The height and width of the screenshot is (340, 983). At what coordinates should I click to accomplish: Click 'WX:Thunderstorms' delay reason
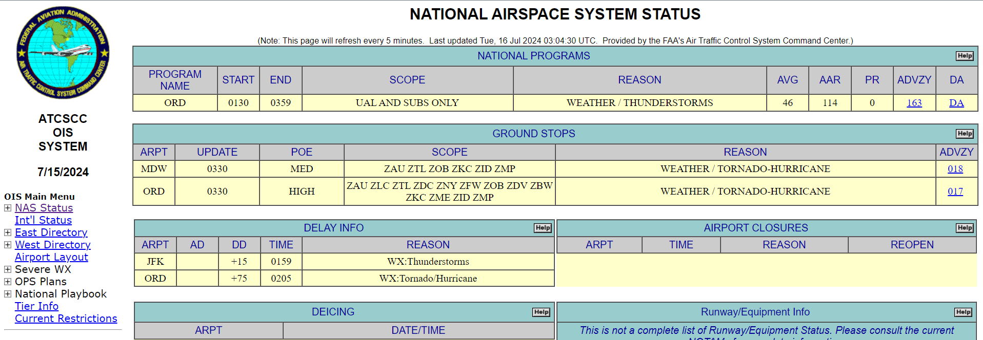pos(428,262)
